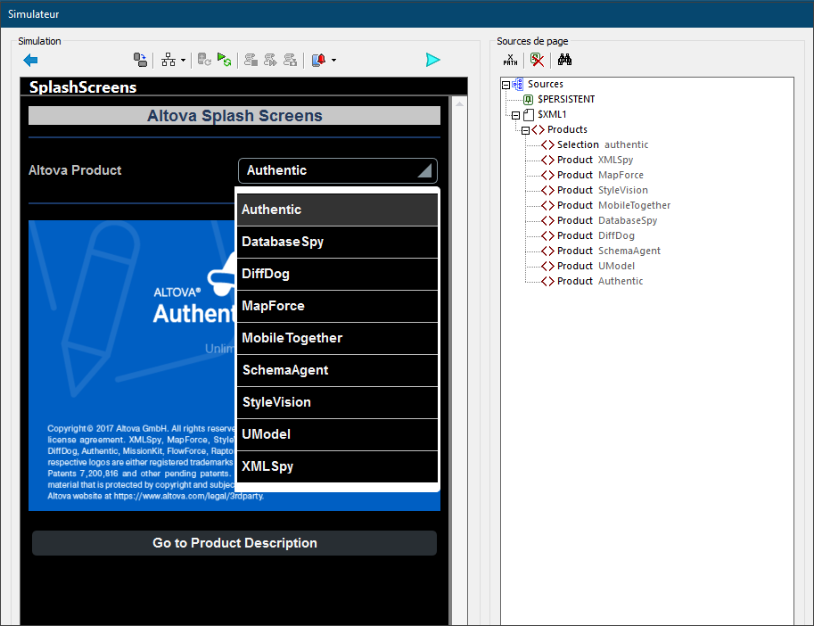Click the cyan run simulation arrow
Viewport: 814px width, 626px height.
(x=433, y=60)
